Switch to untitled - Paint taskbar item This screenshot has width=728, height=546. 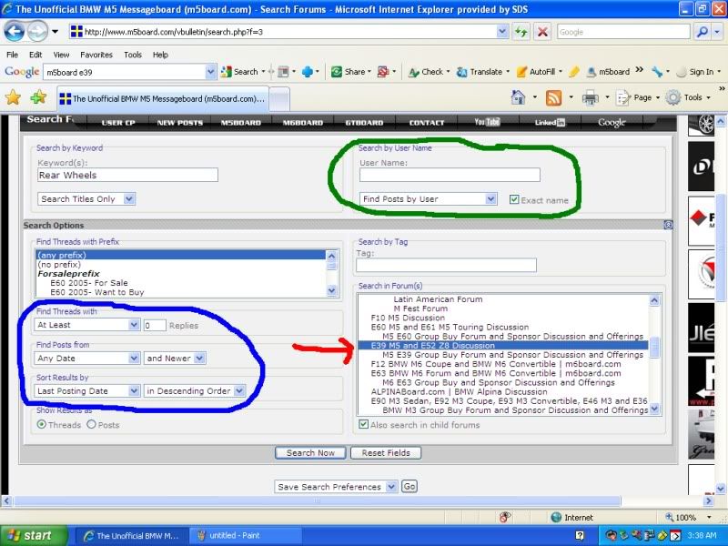pyautogui.click(x=245, y=535)
